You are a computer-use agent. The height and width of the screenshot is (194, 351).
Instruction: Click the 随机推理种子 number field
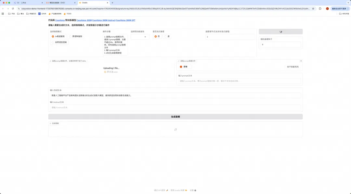click(x=281, y=45)
